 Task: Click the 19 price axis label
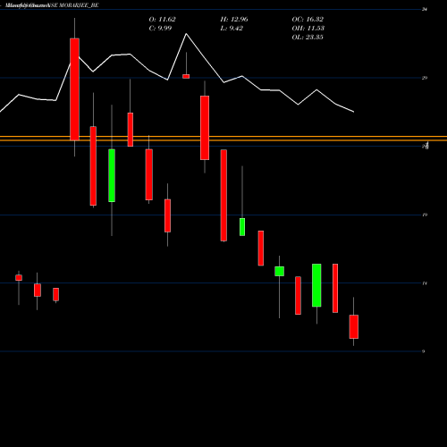(425, 215)
